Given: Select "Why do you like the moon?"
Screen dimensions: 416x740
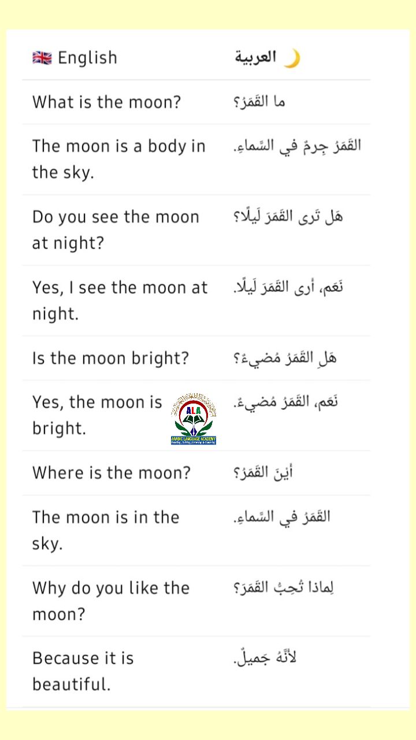Looking at the screenshot, I should [111, 601].
